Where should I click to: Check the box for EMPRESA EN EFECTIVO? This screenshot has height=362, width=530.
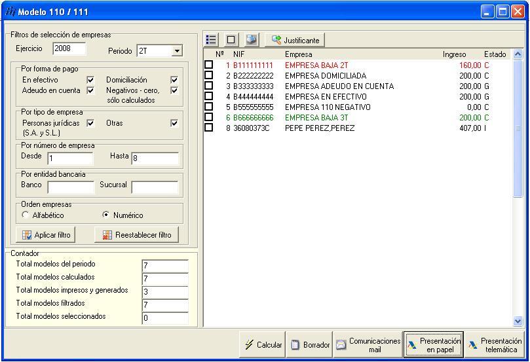(209, 96)
